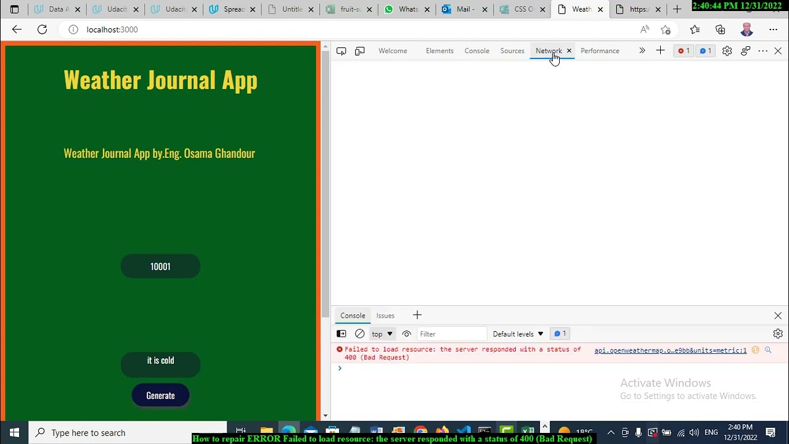Click the ENG language indicator
The width and height of the screenshot is (789, 444).
point(711,433)
